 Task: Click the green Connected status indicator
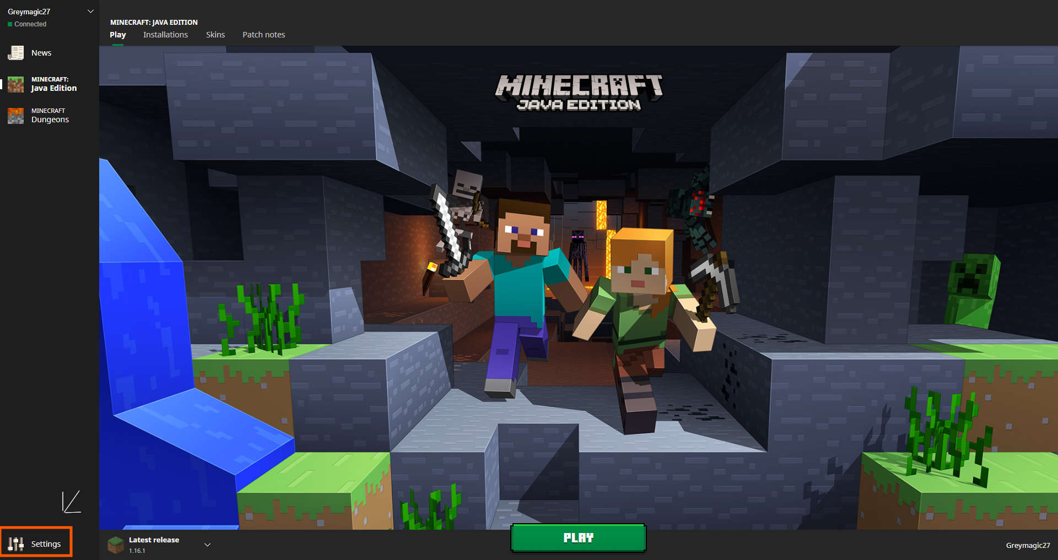pos(9,24)
